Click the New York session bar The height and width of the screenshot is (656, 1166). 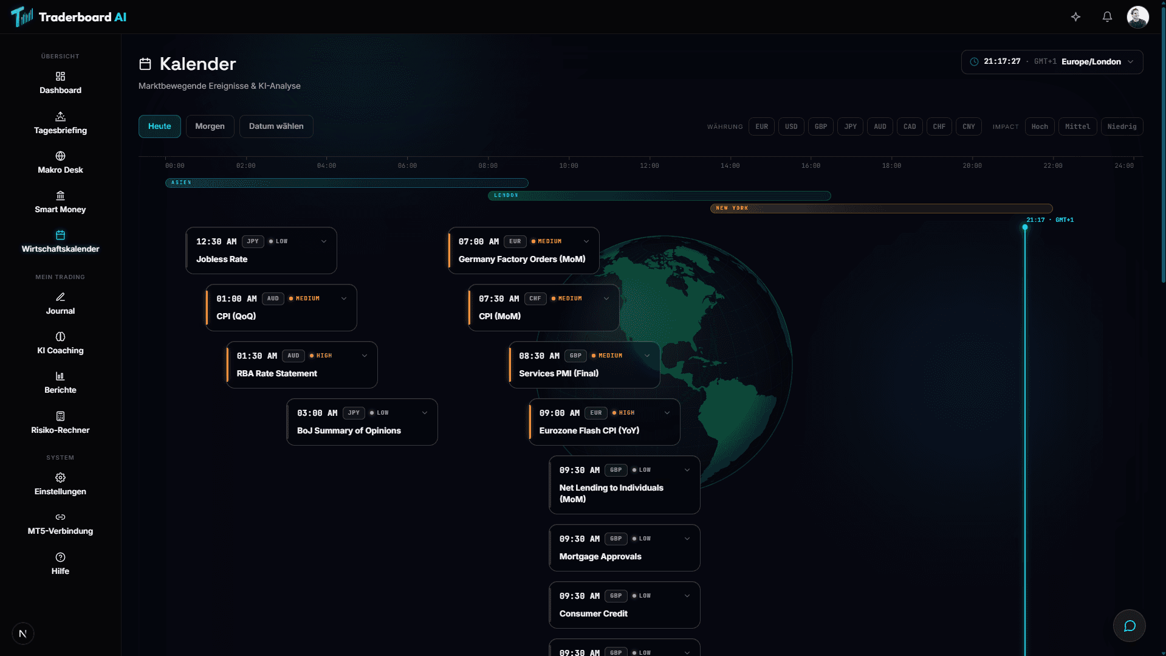881,209
